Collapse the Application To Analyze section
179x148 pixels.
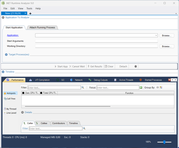tap(3, 18)
